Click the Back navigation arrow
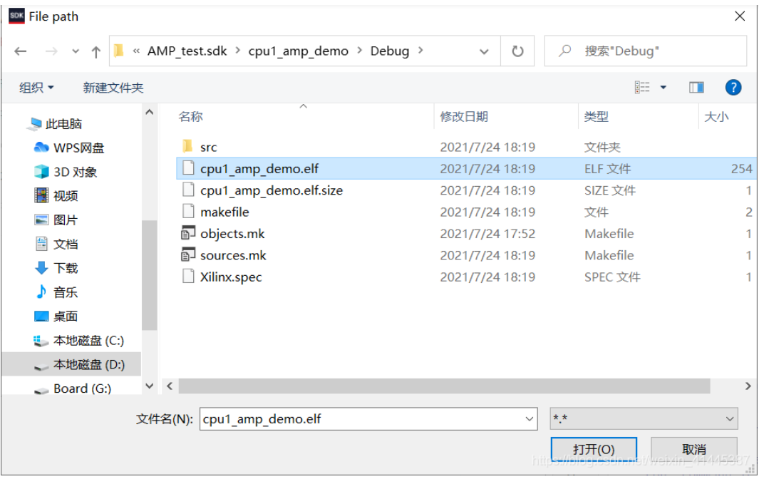The height and width of the screenshot is (479, 759). click(x=20, y=51)
